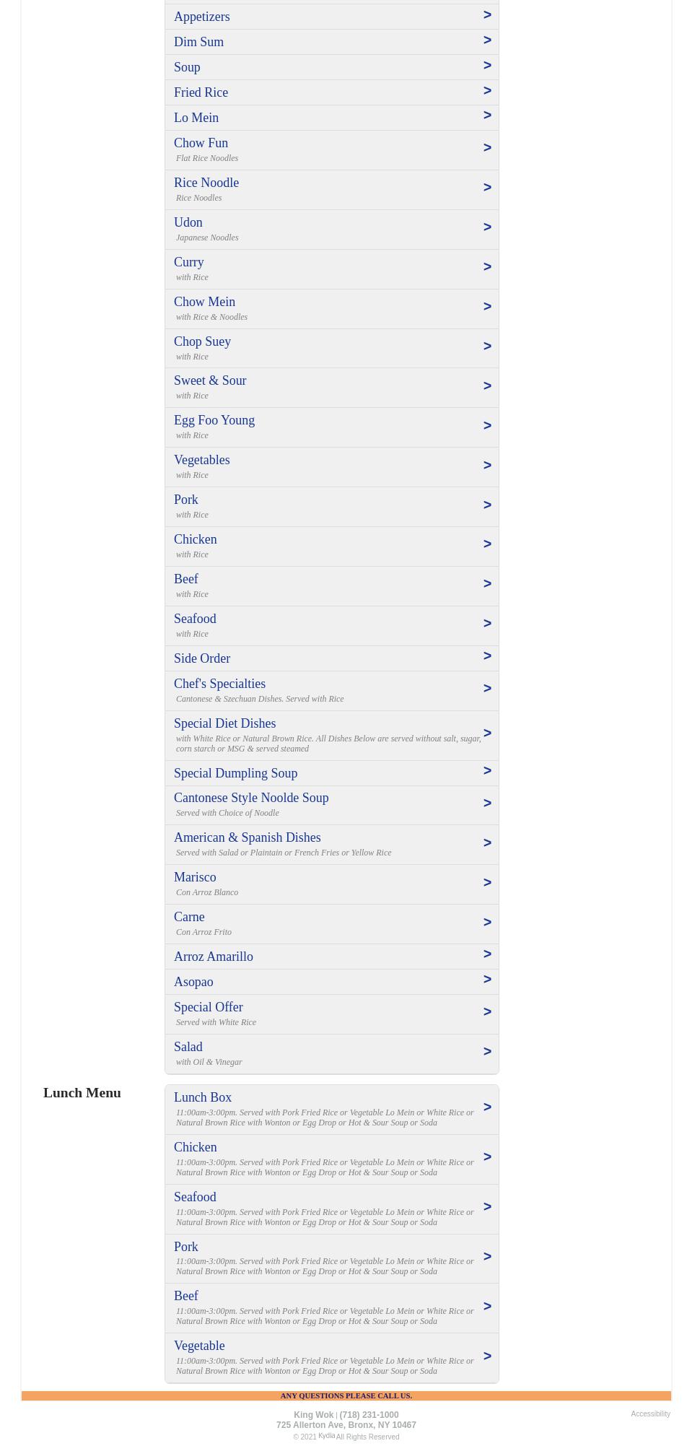The image size is (682, 1446).
Task: Expand the Udon Japanese noodles arrow
Action: click(x=487, y=227)
